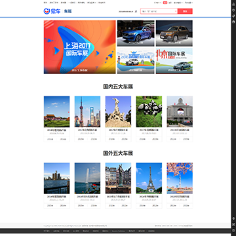Focus the red-bordered search input field
The image size is (236, 236).
tap(159, 11)
